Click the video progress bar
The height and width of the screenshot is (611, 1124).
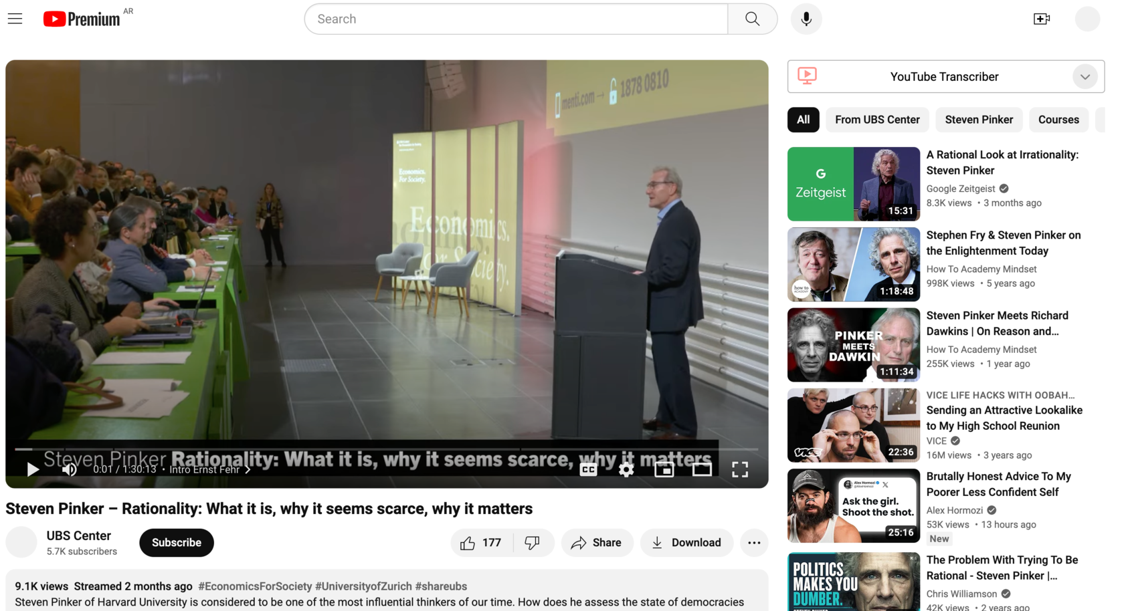pos(386,449)
